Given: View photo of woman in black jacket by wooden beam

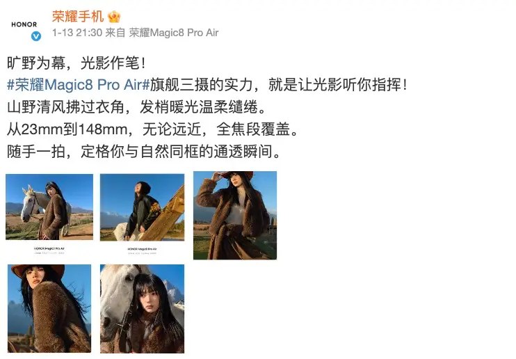Looking at the screenshot, I should tap(142, 207).
